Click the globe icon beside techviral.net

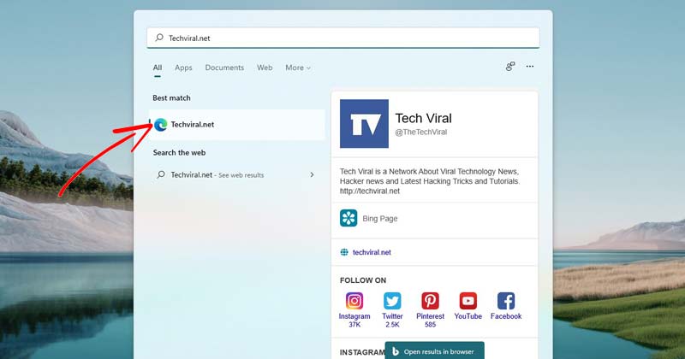tap(344, 252)
